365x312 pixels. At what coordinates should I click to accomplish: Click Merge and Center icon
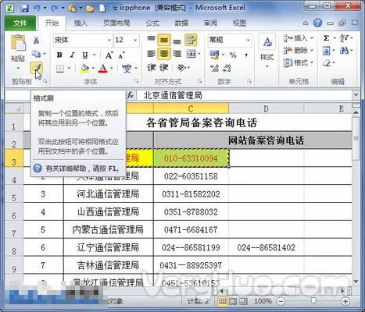click(x=191, y=54)
